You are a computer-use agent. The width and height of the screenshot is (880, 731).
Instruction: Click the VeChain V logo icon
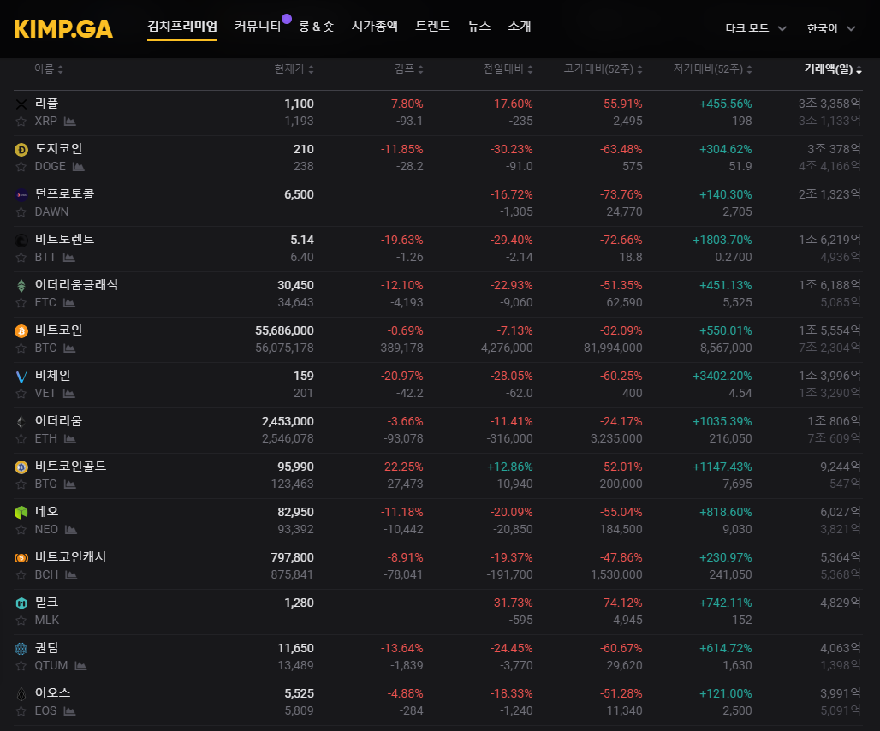tap(21, 377)
